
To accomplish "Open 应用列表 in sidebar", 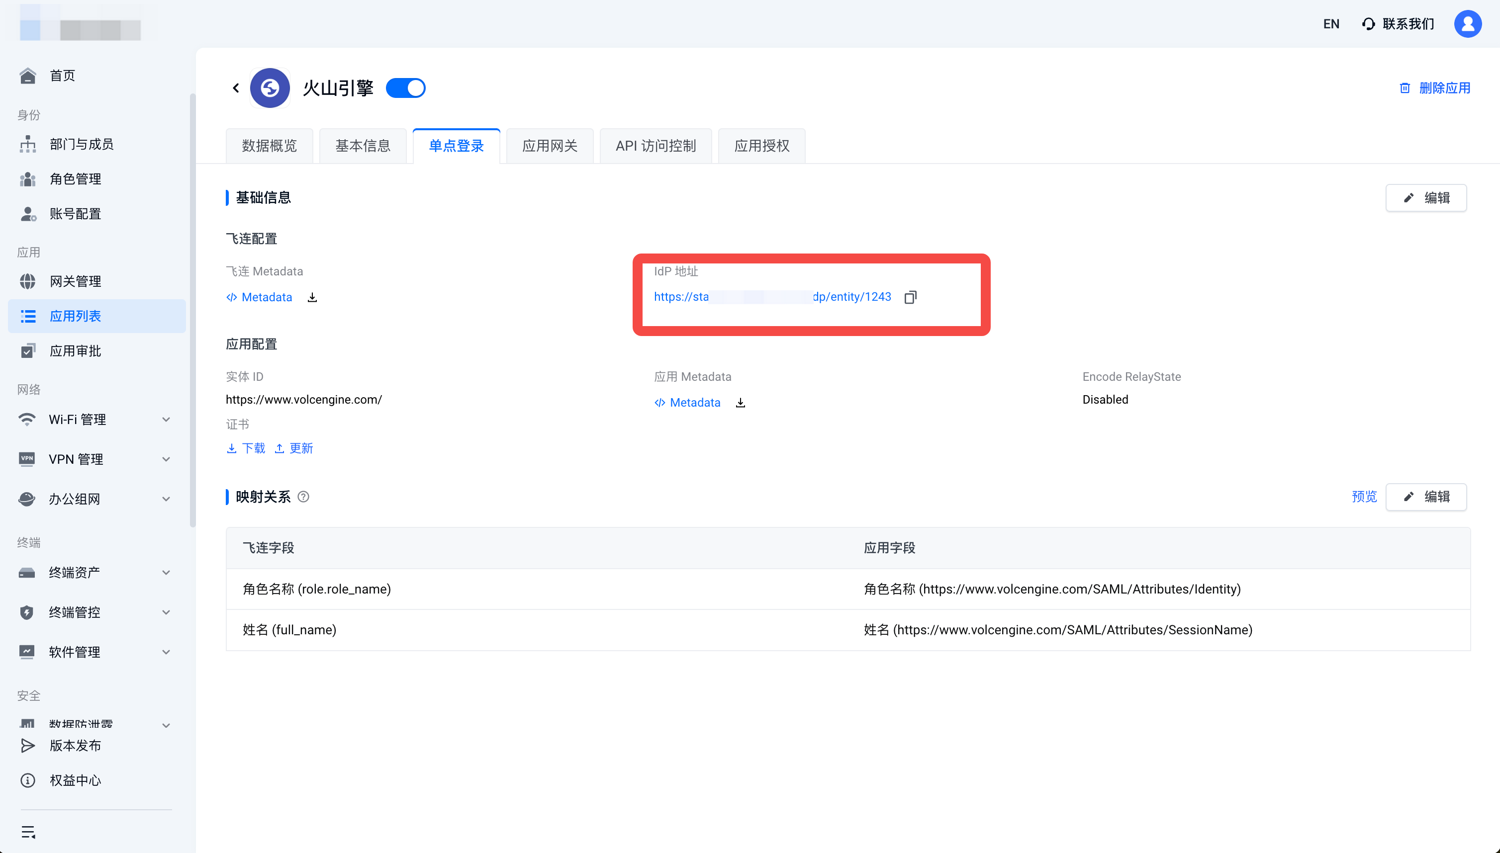I will (x=96, y=316).
